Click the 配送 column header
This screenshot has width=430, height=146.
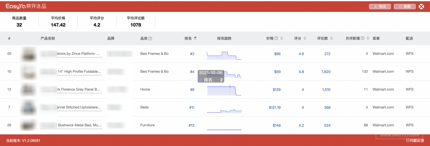pyautogui.click(x=409, y=39)
